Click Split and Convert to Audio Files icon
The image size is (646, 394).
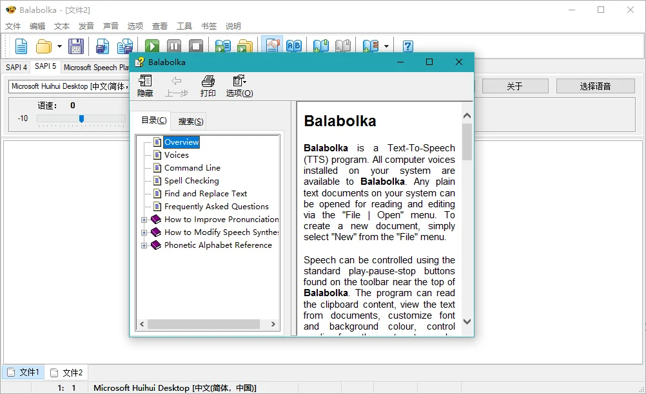[125, 46]
